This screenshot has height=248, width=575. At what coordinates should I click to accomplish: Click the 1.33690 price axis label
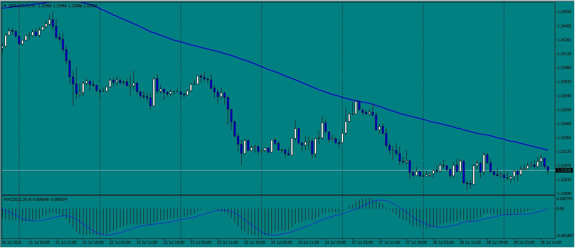564,96
